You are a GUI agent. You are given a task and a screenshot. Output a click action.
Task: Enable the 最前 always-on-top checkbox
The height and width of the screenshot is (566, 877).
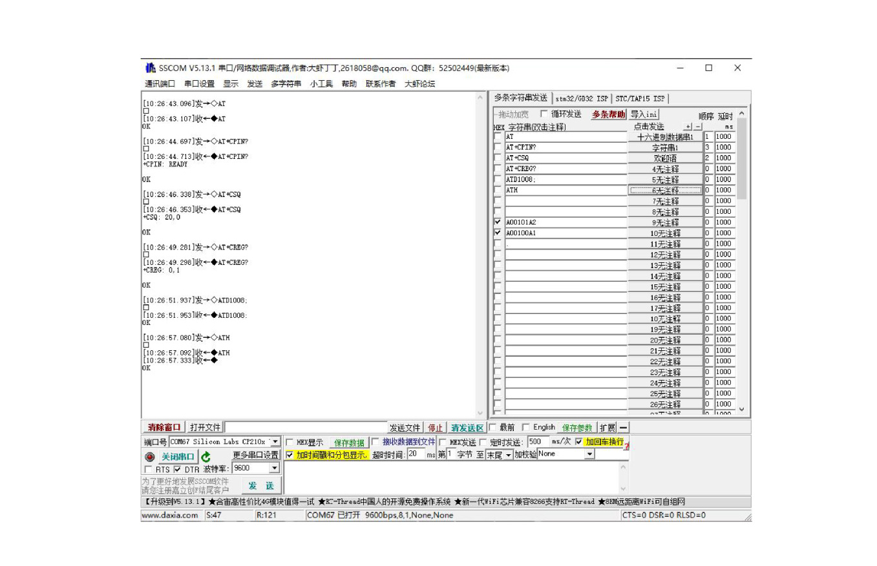492,427
